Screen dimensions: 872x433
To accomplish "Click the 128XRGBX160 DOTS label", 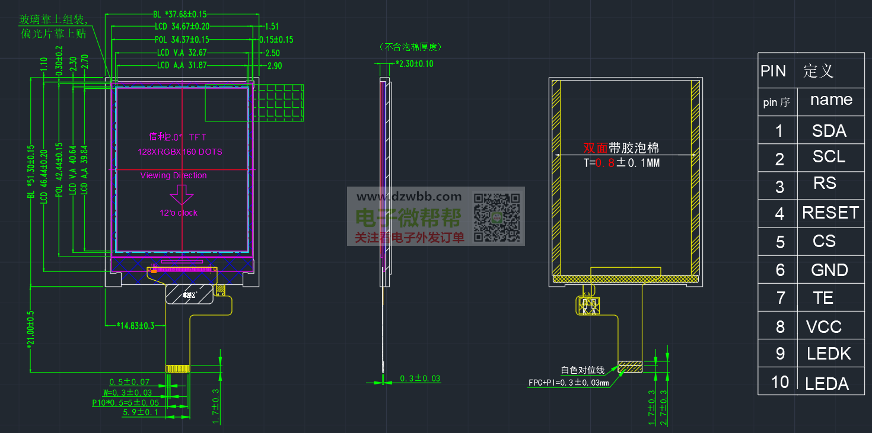I will click(x=180, y=152).
